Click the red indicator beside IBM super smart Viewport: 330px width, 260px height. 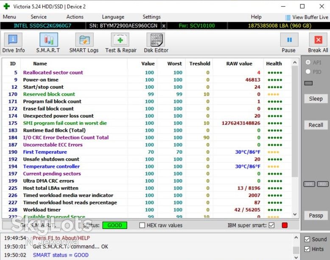tap(285, 226)
